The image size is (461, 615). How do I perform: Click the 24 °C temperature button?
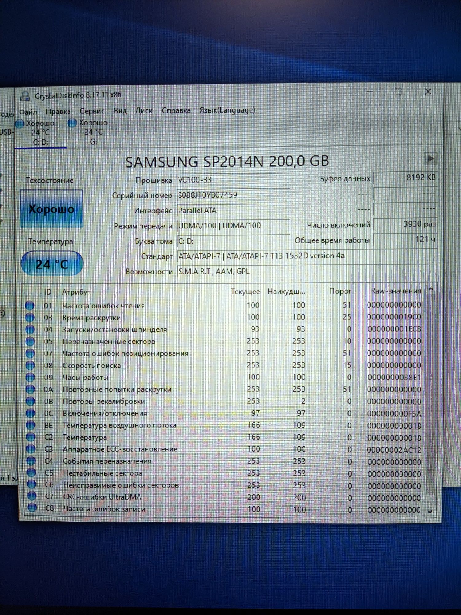click(x=52, y=264)
